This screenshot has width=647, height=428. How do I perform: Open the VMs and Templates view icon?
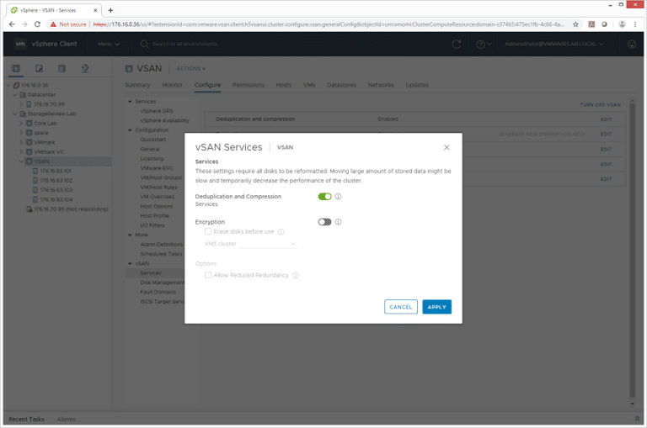tap(39, 68)
